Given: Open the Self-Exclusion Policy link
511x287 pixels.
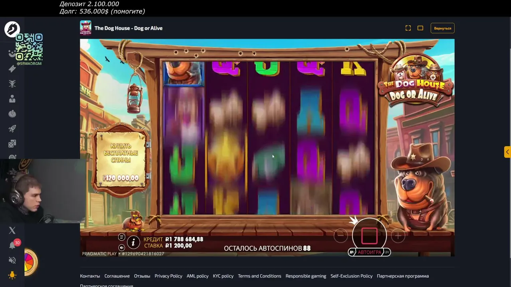Looking at the screenshot, I should tap(351, 276).
